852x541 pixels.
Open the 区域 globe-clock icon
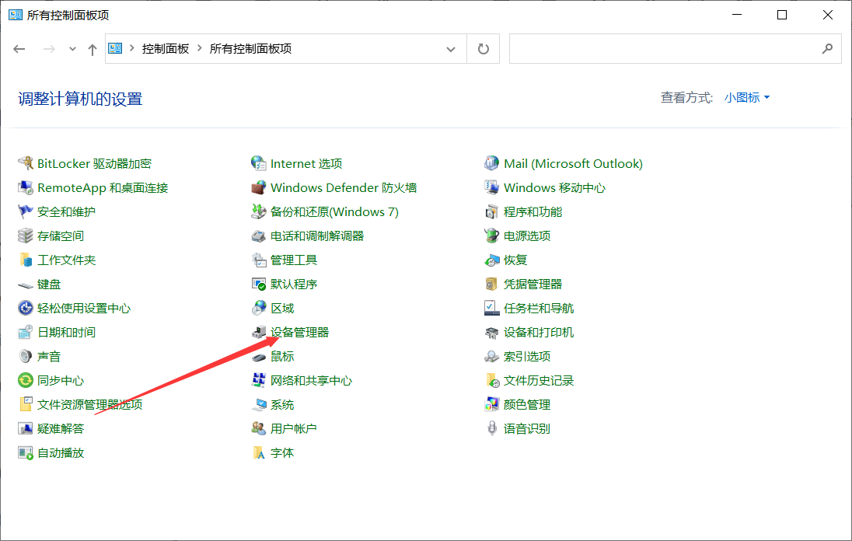click(259, 308)
